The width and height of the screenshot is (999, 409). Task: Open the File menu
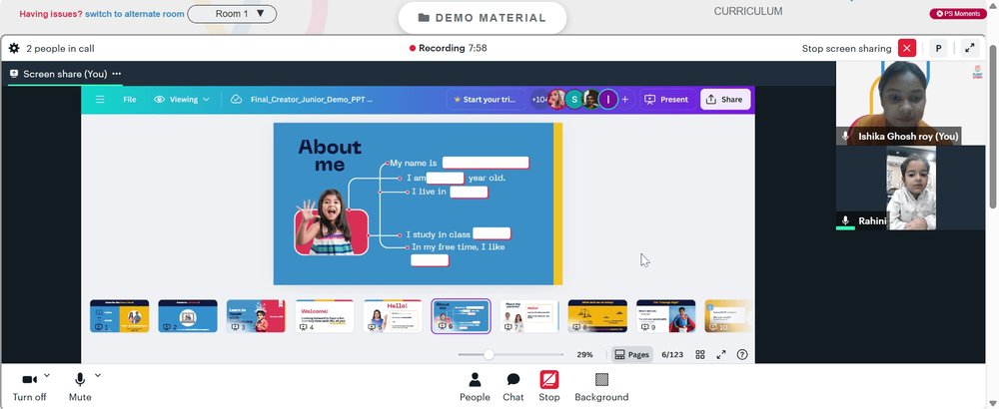pyautogui.click(x=129, y=99)
